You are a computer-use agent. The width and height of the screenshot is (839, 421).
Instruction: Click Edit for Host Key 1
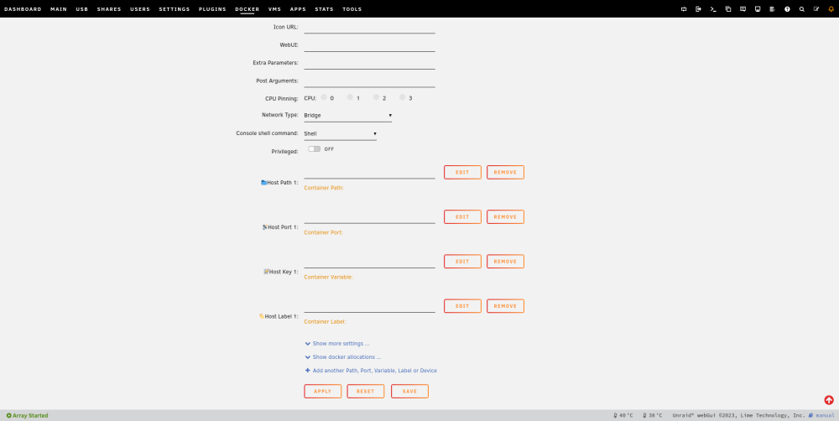(462, 262)
